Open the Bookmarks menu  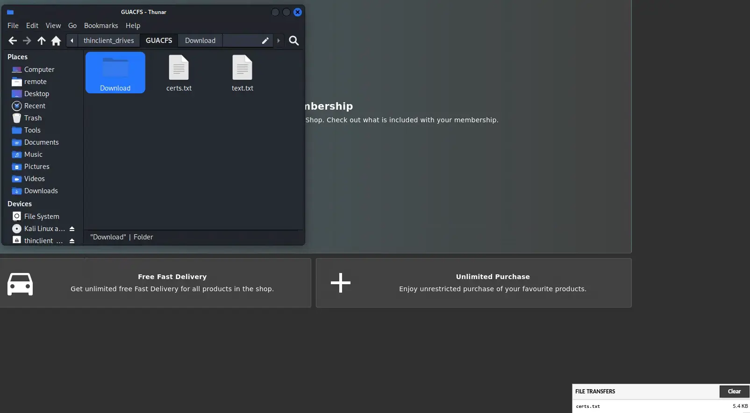coord(101,26)
